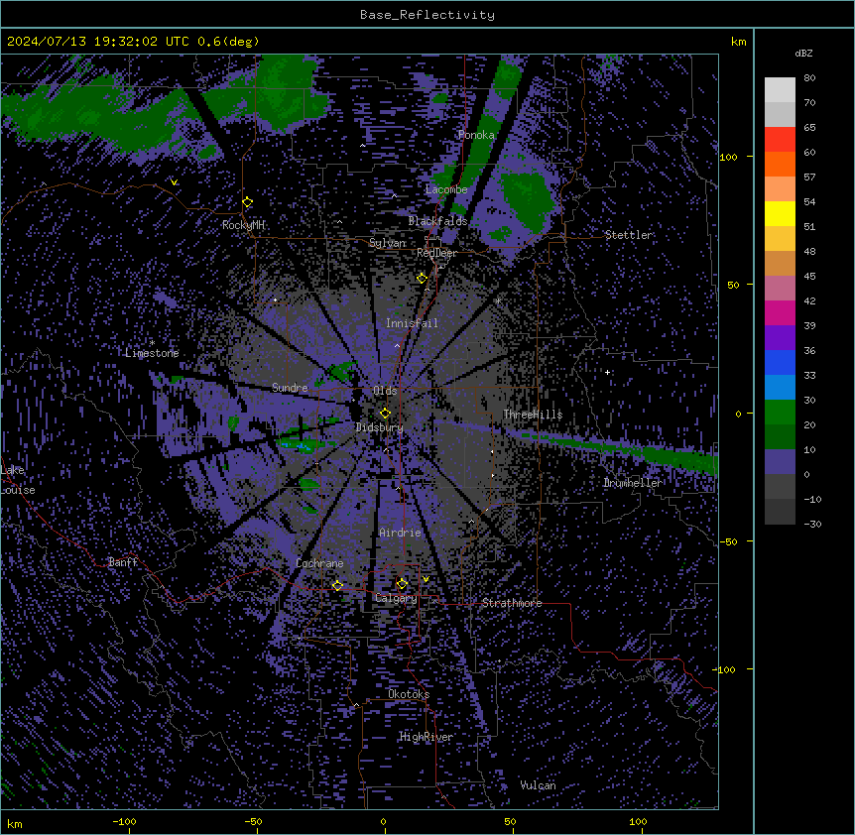Select the Ponoka label on map
The image size is (855, 835).
pyautogui.click(x=476, y=135)
